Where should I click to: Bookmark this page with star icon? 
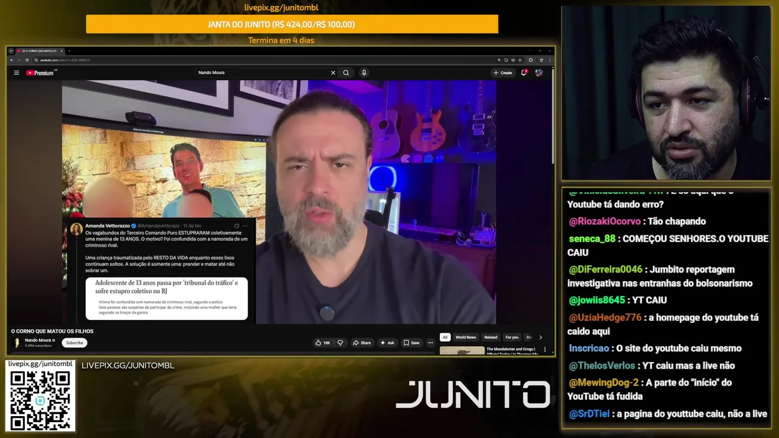point(520,60)
